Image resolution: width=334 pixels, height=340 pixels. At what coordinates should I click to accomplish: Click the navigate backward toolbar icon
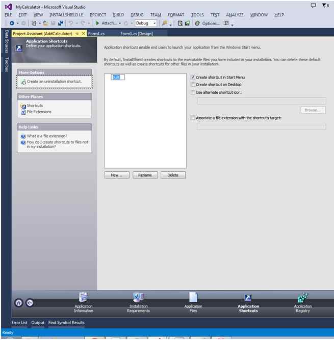(12, 23)
